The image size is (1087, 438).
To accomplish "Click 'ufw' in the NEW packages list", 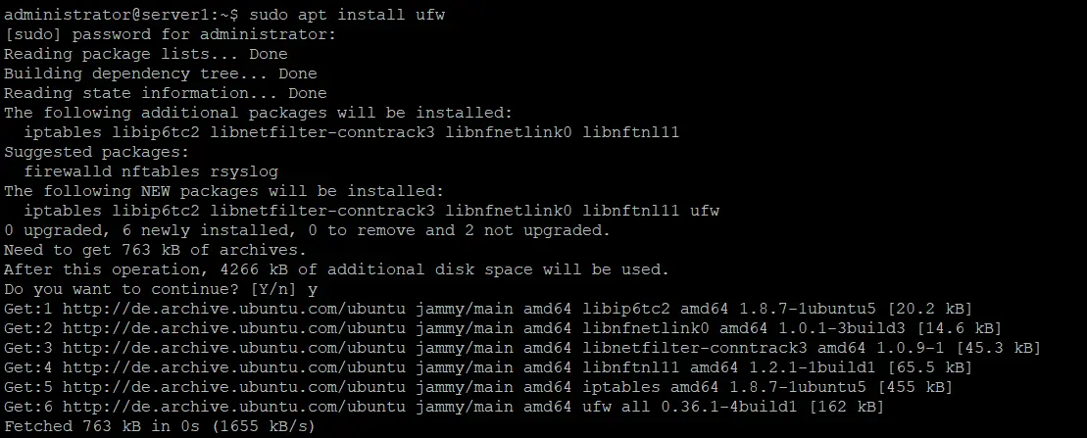I will 705,211.
